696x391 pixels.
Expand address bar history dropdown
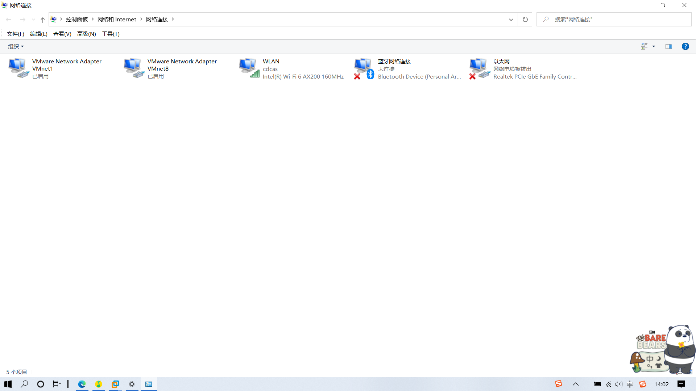511,20
